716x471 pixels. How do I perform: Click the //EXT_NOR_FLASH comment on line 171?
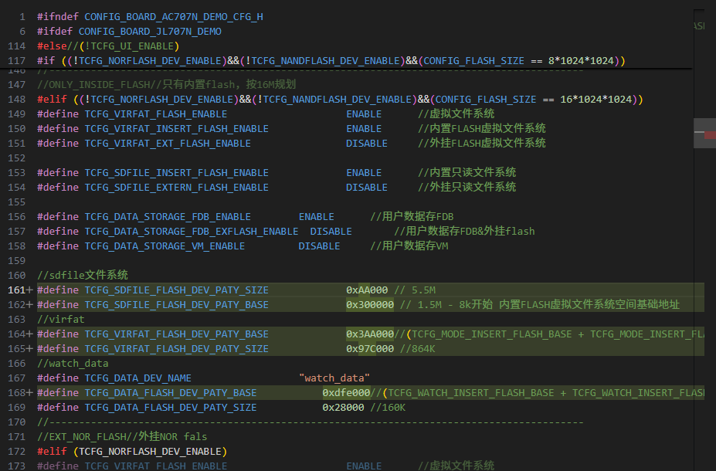coord(122,437)
